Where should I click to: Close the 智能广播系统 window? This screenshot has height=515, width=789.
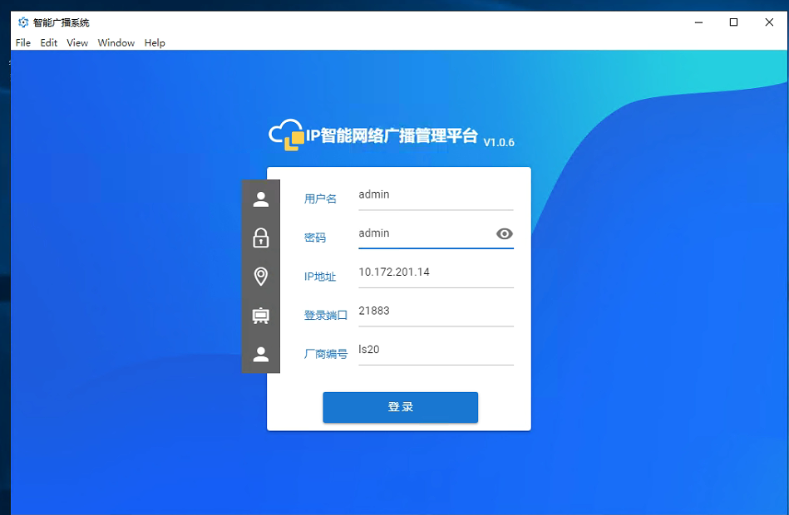pos(769,22)
